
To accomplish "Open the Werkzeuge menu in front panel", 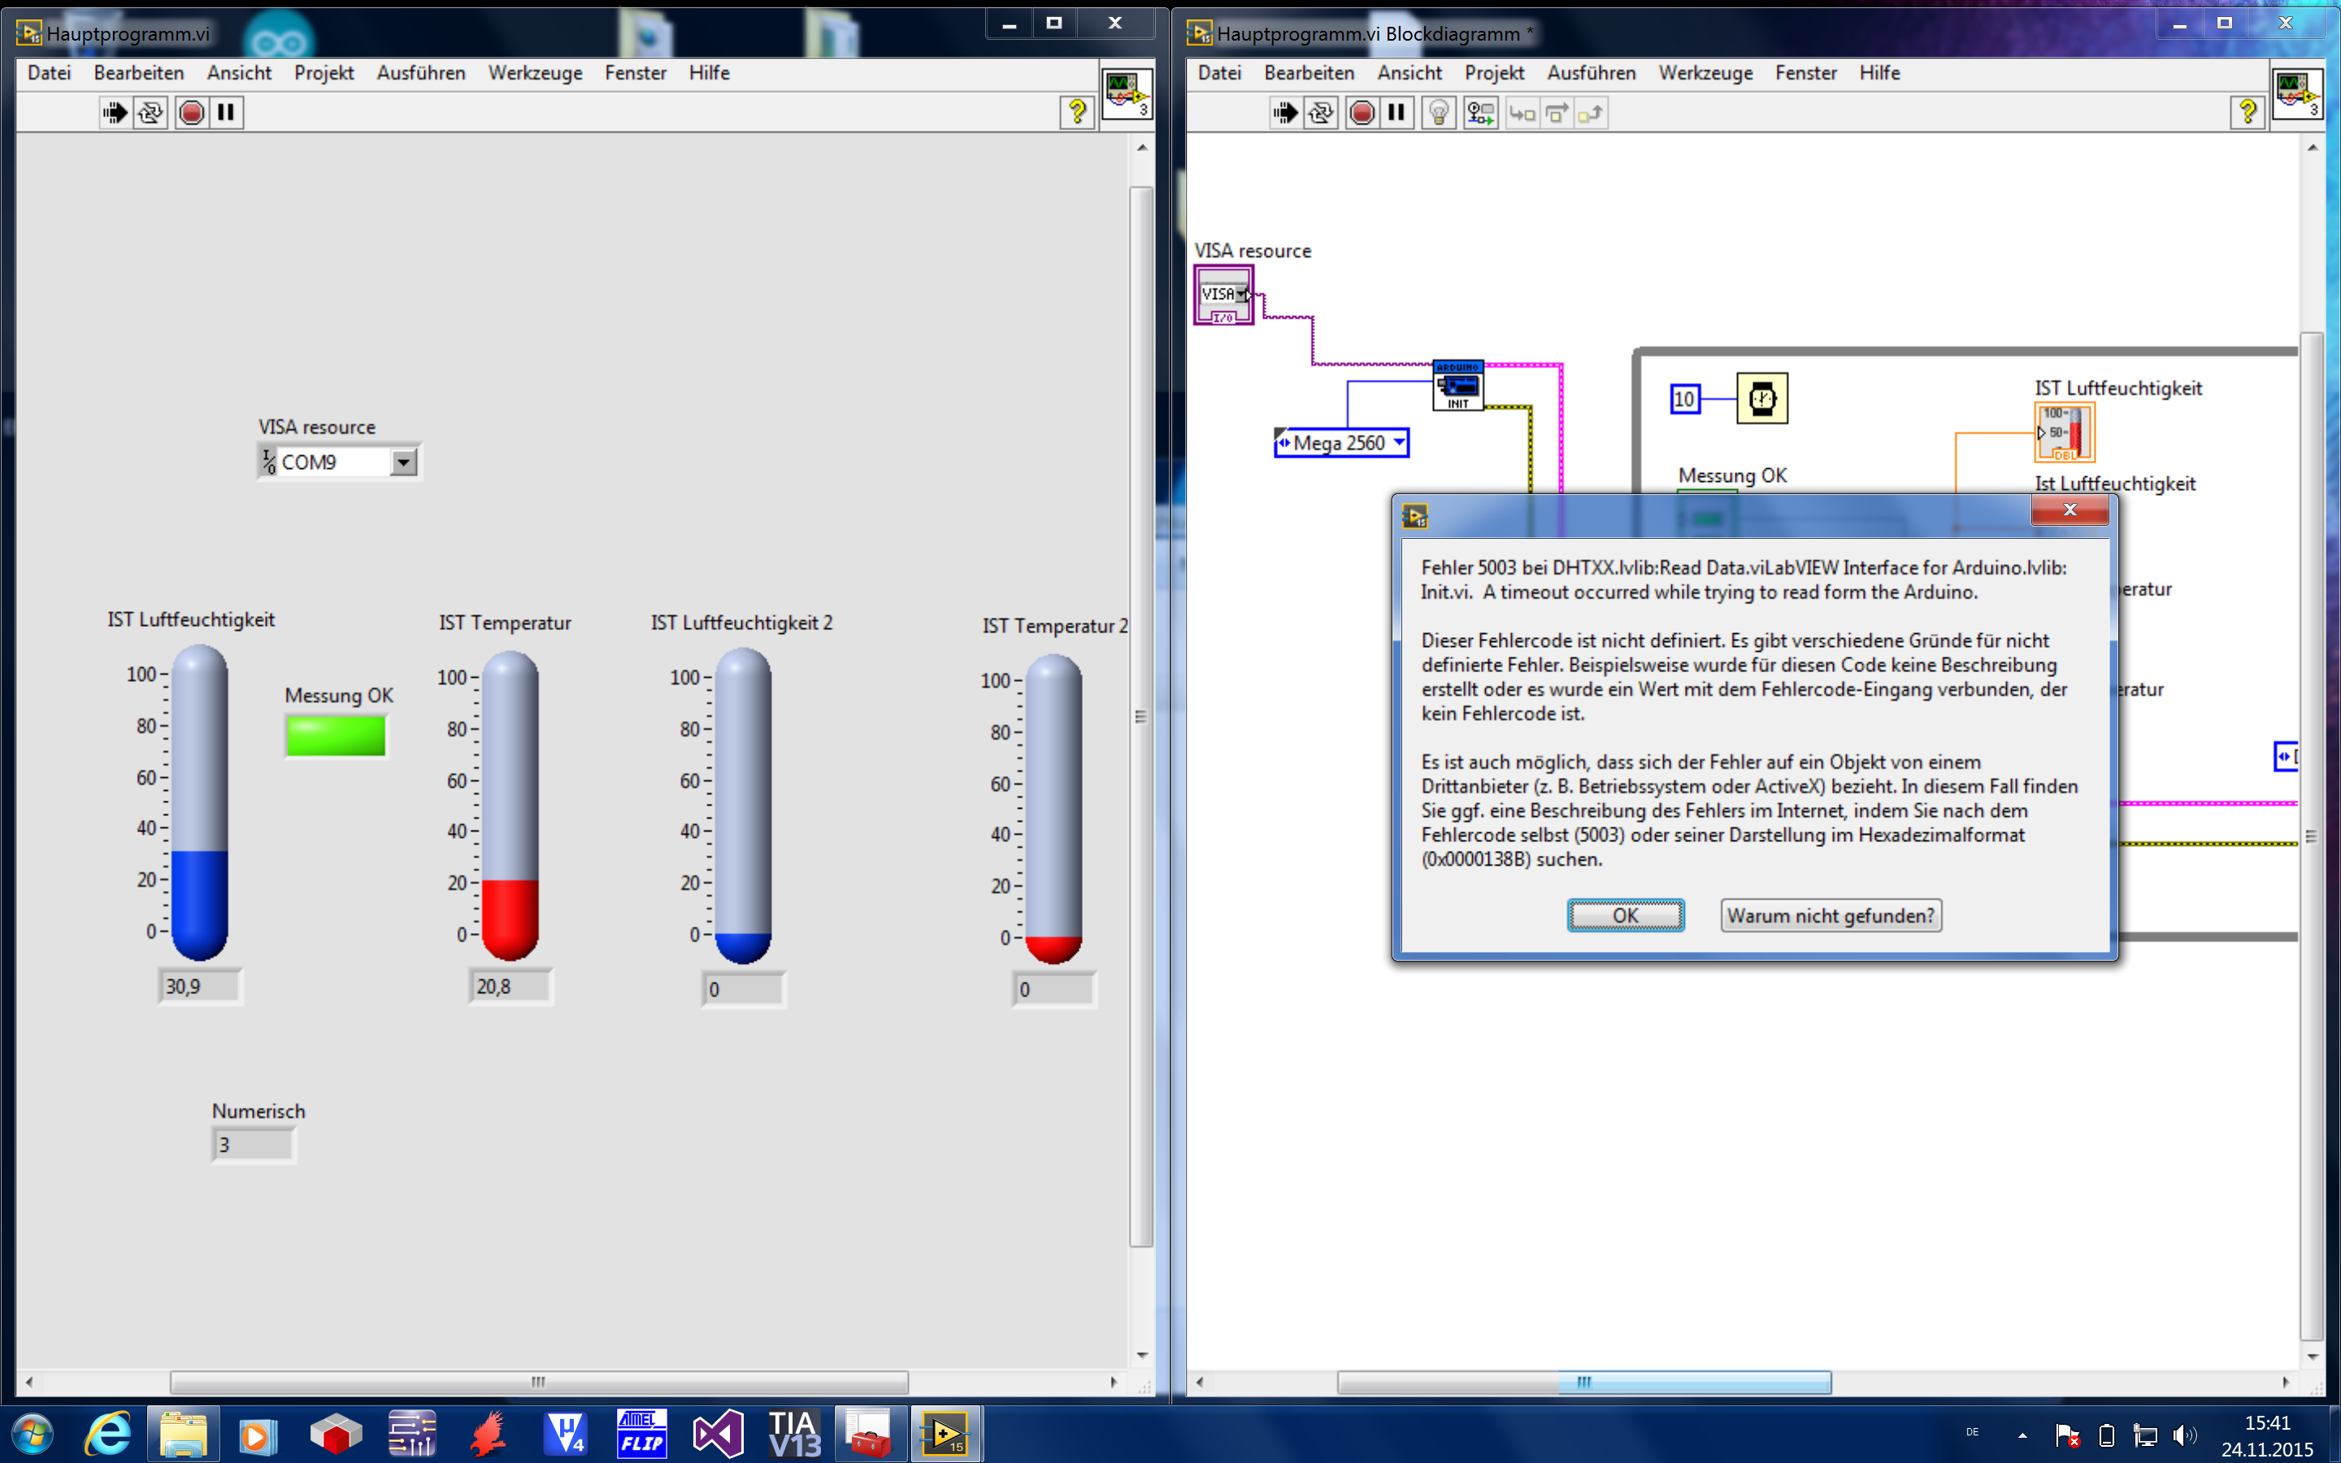I will [x=534, y=72].
